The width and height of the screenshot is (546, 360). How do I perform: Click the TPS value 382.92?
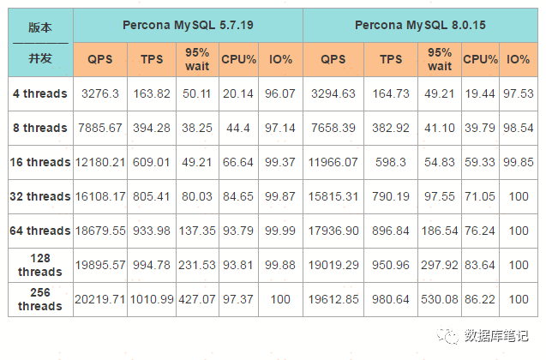pyautogui.click(x=391, y=128)
